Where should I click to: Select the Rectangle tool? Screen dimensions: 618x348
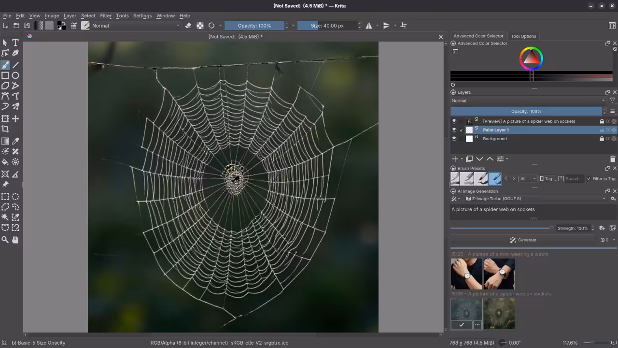5,75
